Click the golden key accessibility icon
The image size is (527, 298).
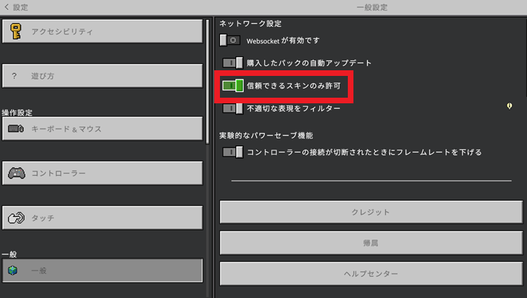[x=15, y=32]
